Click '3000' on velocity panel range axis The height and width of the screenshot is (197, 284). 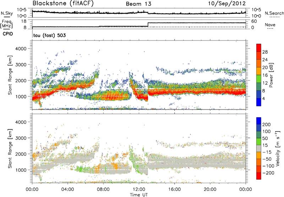pyautogui.click(x=21, y=138)
